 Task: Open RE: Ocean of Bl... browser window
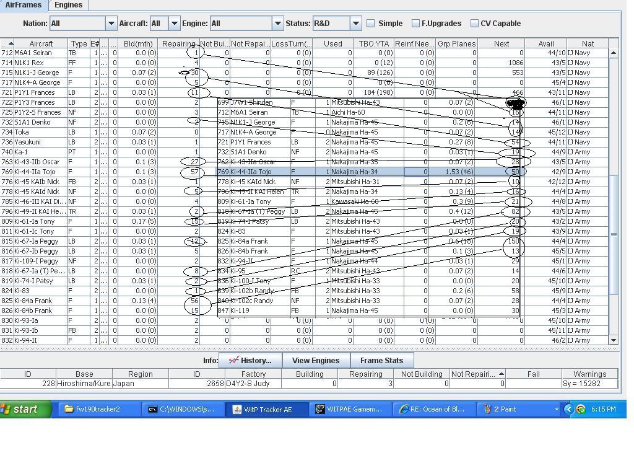point(434,409)
